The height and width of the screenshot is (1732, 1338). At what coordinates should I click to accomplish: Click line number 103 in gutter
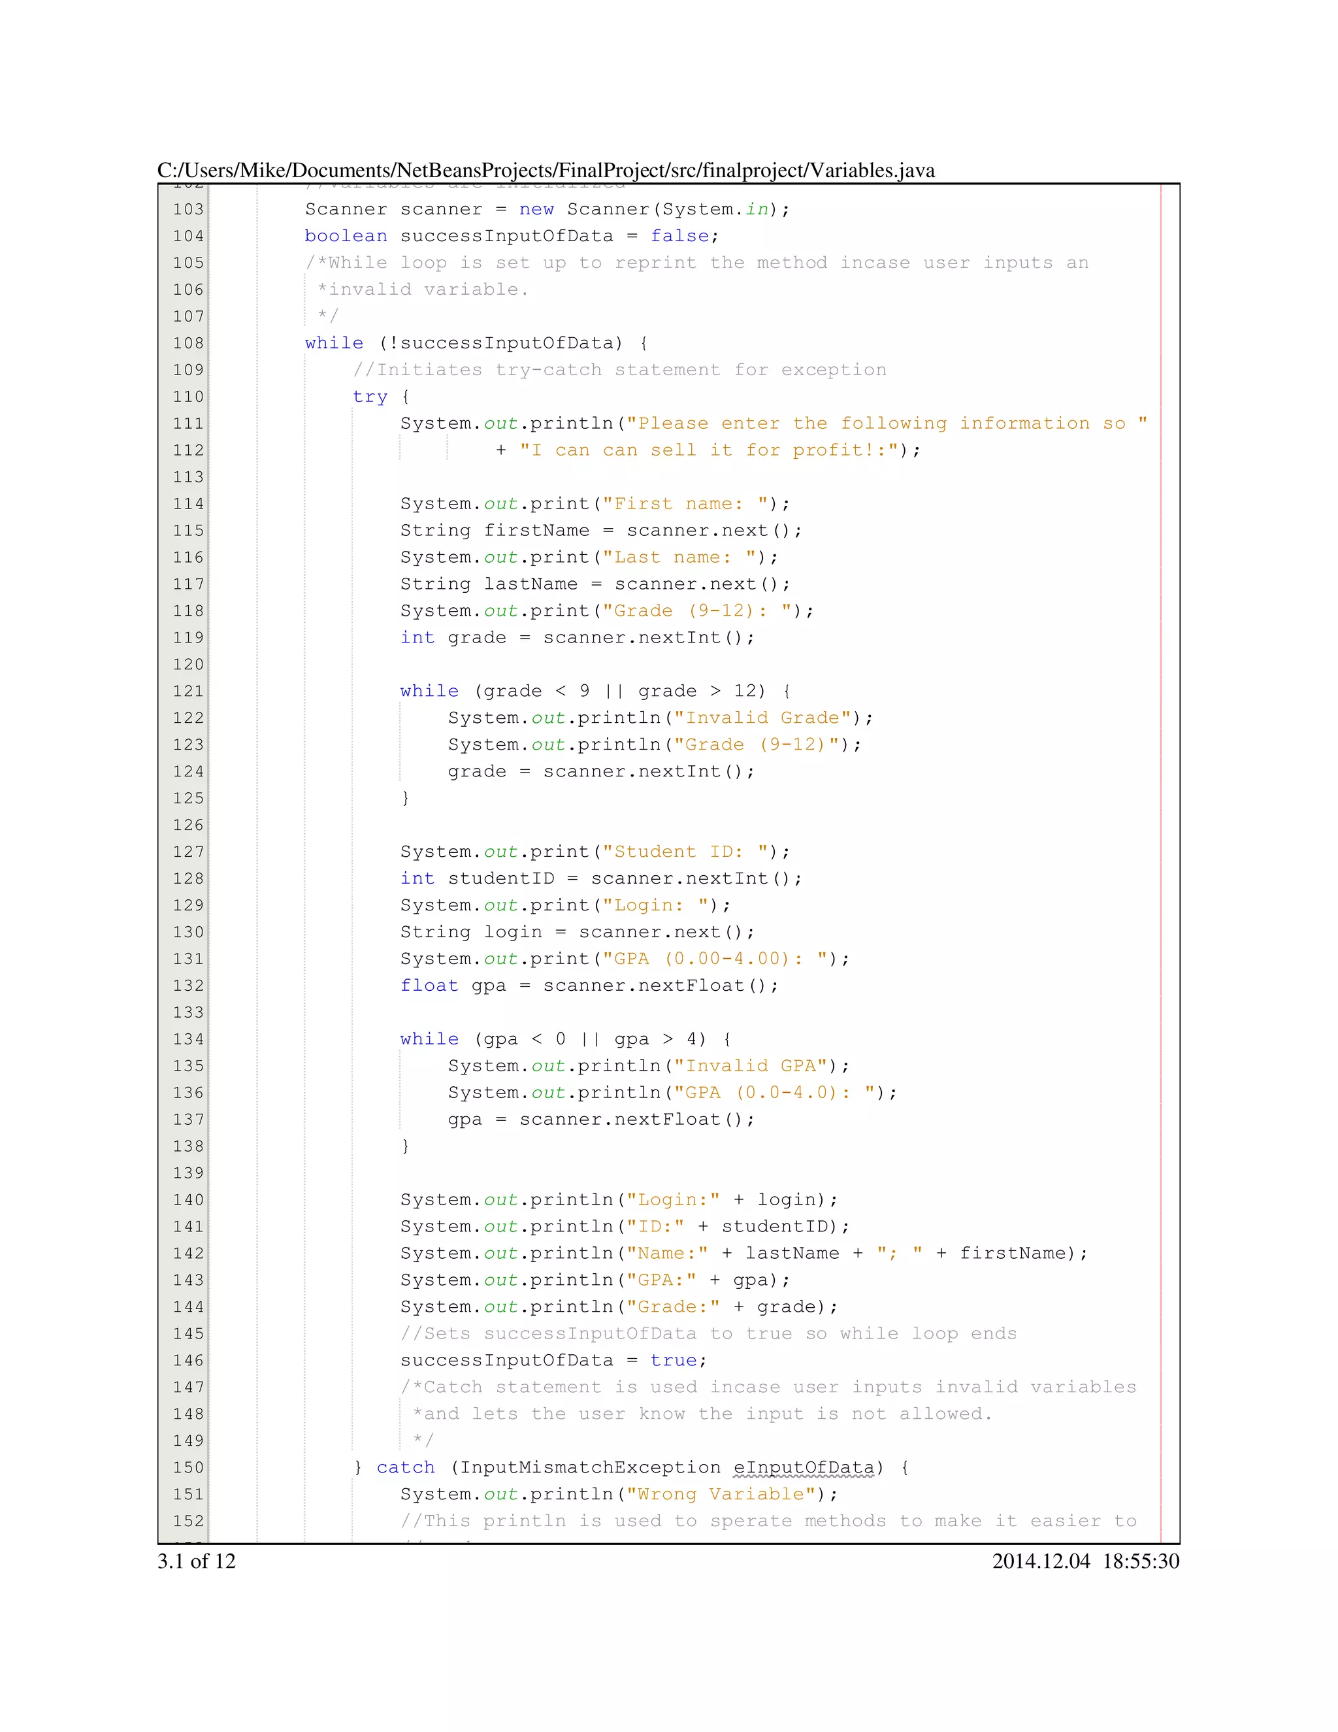coord(188,209)
